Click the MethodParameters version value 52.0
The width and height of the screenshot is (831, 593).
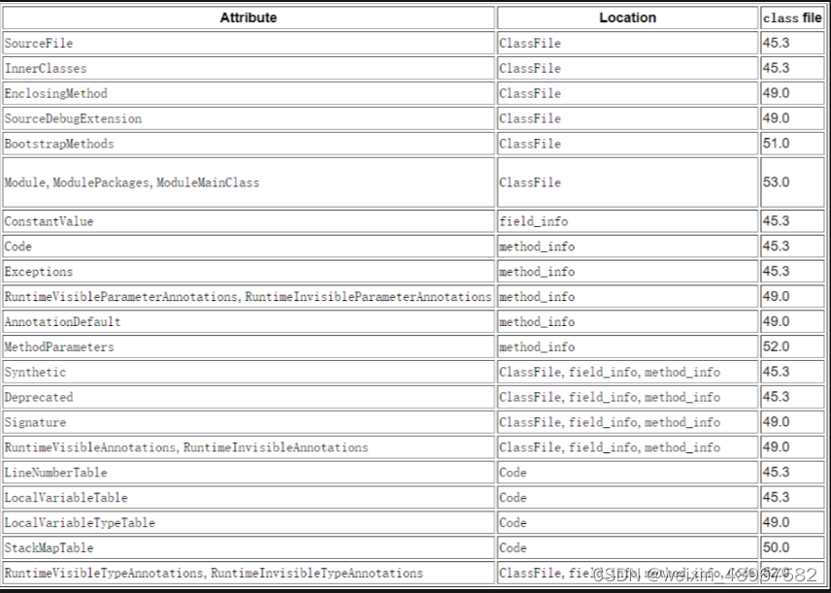774,346
